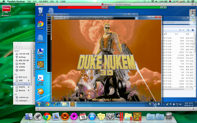
Task: Toggle the Korean/English IME A indicator in tray
Action: click(156, 104)
